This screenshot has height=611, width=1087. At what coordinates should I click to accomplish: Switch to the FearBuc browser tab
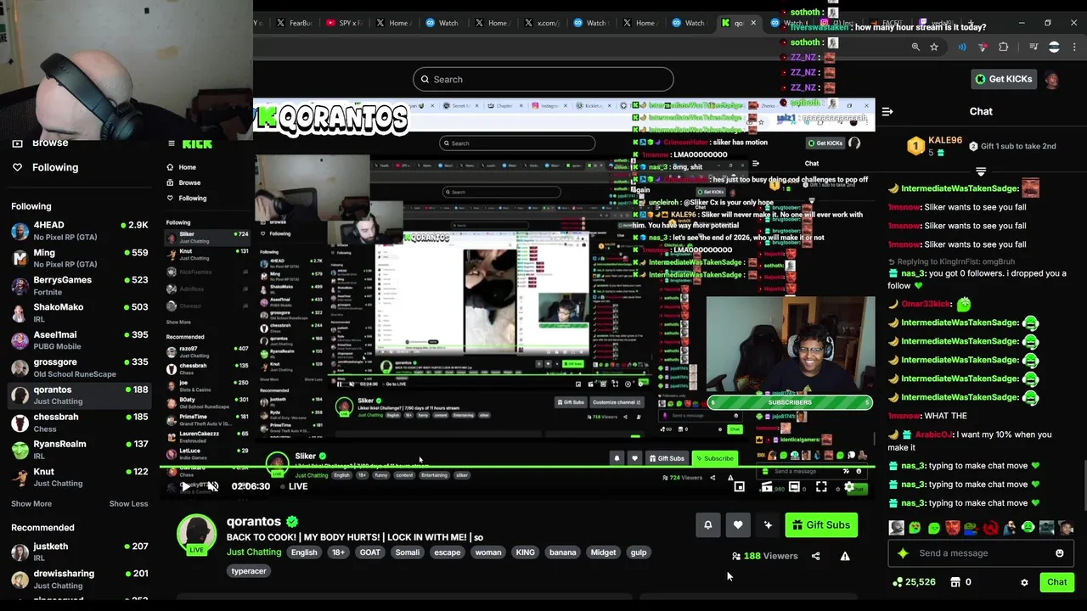point(296,23)
